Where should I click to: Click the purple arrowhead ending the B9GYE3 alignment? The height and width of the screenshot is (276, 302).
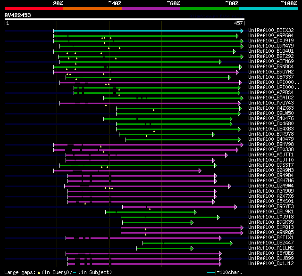236,207
